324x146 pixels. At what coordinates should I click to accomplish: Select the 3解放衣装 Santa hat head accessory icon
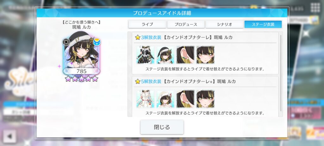[x=165, y=55]
